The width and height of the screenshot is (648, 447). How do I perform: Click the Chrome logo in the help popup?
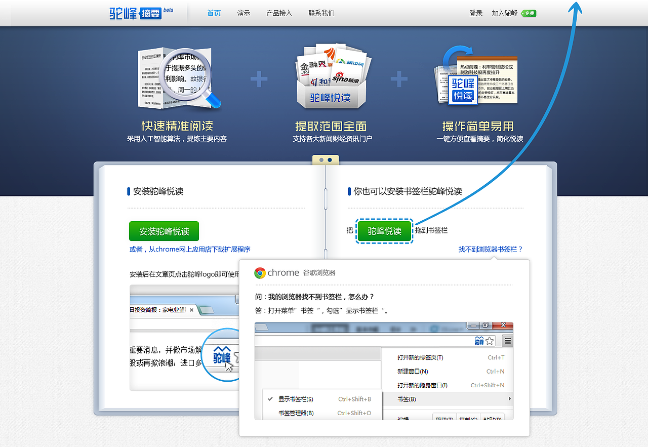pyautogui.click(x=260, y=273)
